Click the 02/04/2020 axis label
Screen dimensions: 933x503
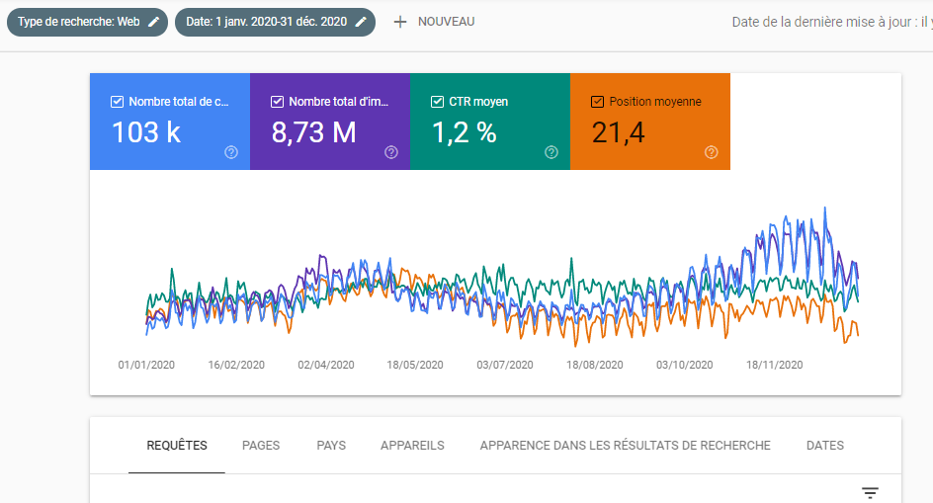326,365
